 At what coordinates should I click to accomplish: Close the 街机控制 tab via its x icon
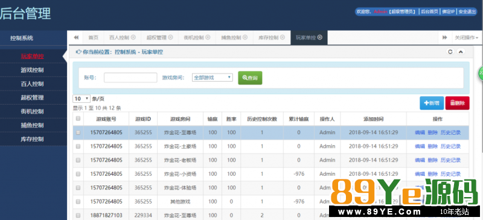coord(208,37)
